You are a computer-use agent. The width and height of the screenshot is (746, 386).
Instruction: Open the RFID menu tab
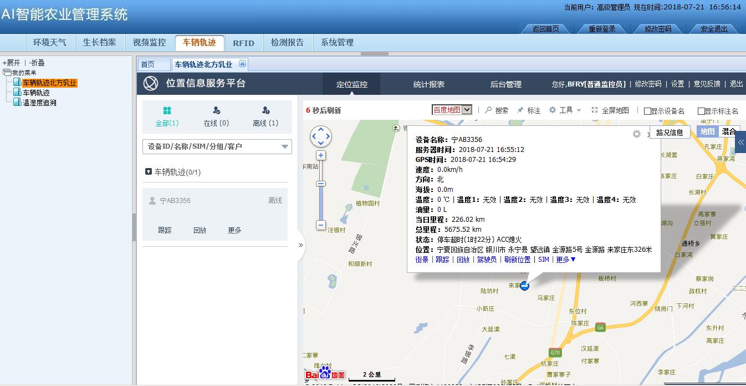click(243, 43)
